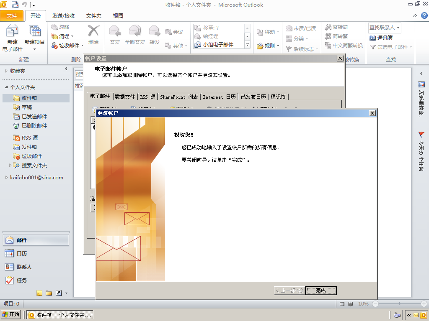Screen dimensions: 429x321
Task: Open Contacts (联系人) navigation button
Action: 36,267
